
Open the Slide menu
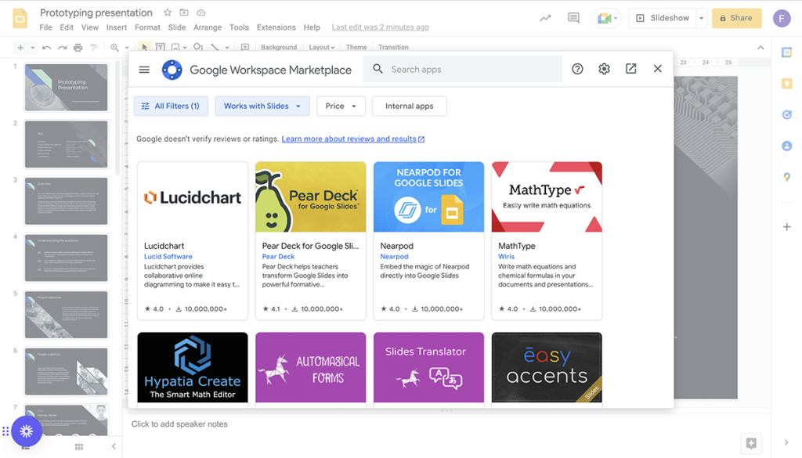(x=177, y=27)
